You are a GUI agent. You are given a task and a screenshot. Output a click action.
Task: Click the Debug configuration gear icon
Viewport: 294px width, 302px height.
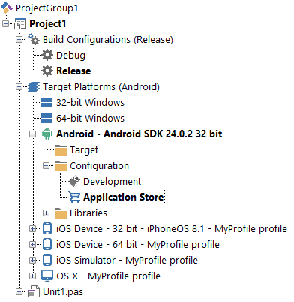tap(47, 55)
